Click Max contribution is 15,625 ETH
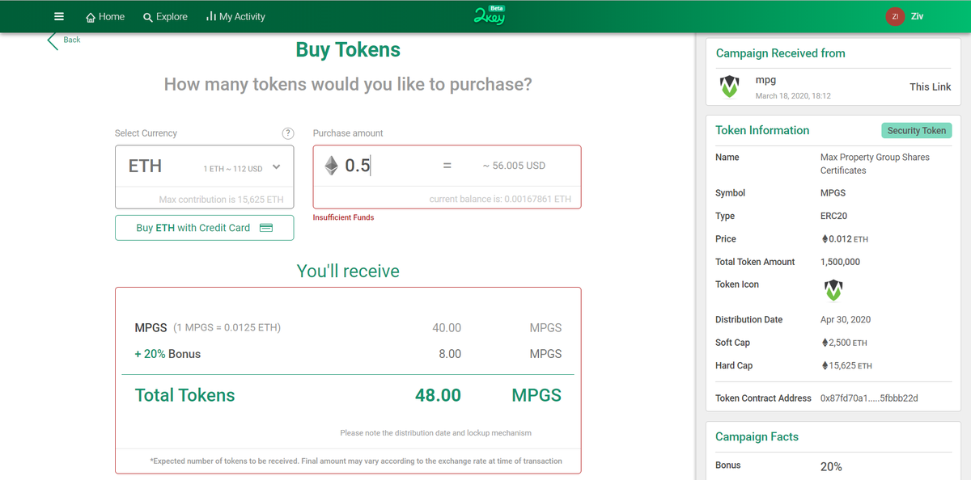Image resolution: width=971 pixels, height=480 pixels. click(x=221, y=200)
